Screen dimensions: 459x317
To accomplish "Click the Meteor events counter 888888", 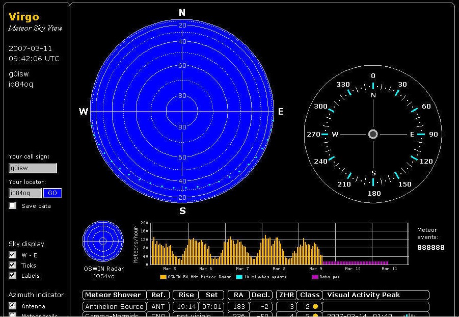I will tap(430, 248).
